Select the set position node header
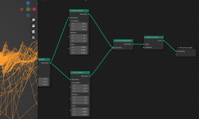This screenshot has width=199, height=119. coord(44,59)
